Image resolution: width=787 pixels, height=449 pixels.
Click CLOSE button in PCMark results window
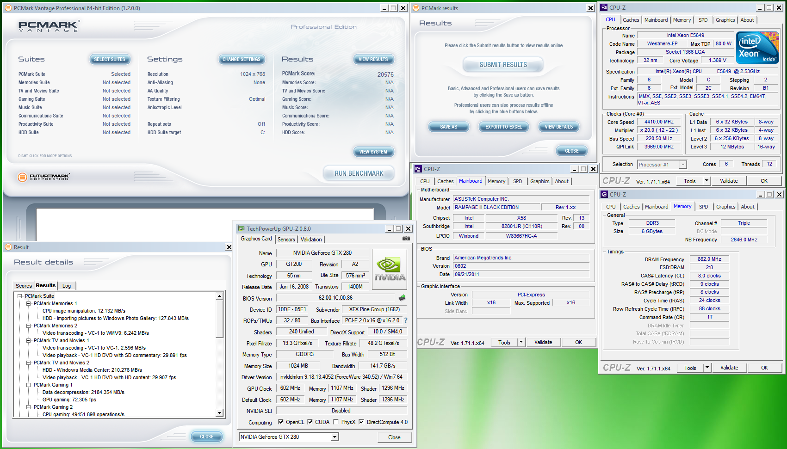[572, 151]
